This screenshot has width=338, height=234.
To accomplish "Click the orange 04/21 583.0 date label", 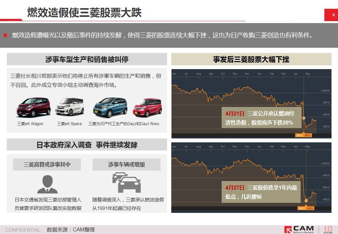I will tap(304, 135).
